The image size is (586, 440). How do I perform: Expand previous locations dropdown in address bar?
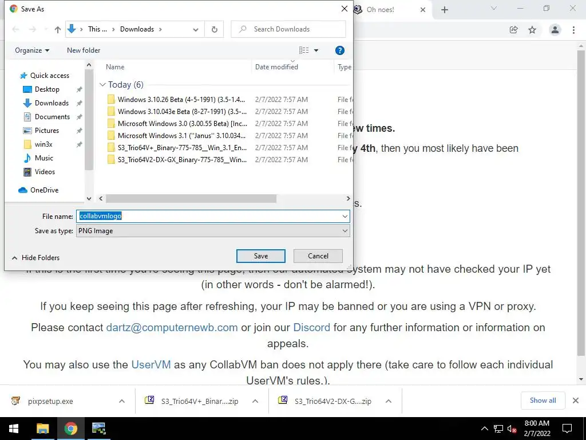pyautogui.click(x=196, y=29)
